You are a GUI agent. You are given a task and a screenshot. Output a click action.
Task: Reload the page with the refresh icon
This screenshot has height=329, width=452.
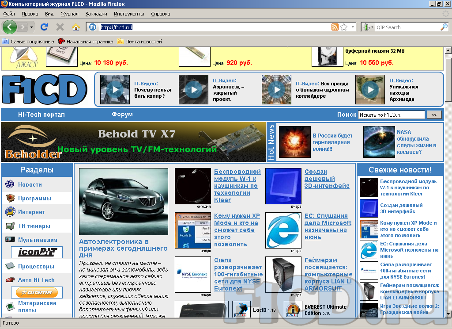pyautogui.click(x=44, y=27)
